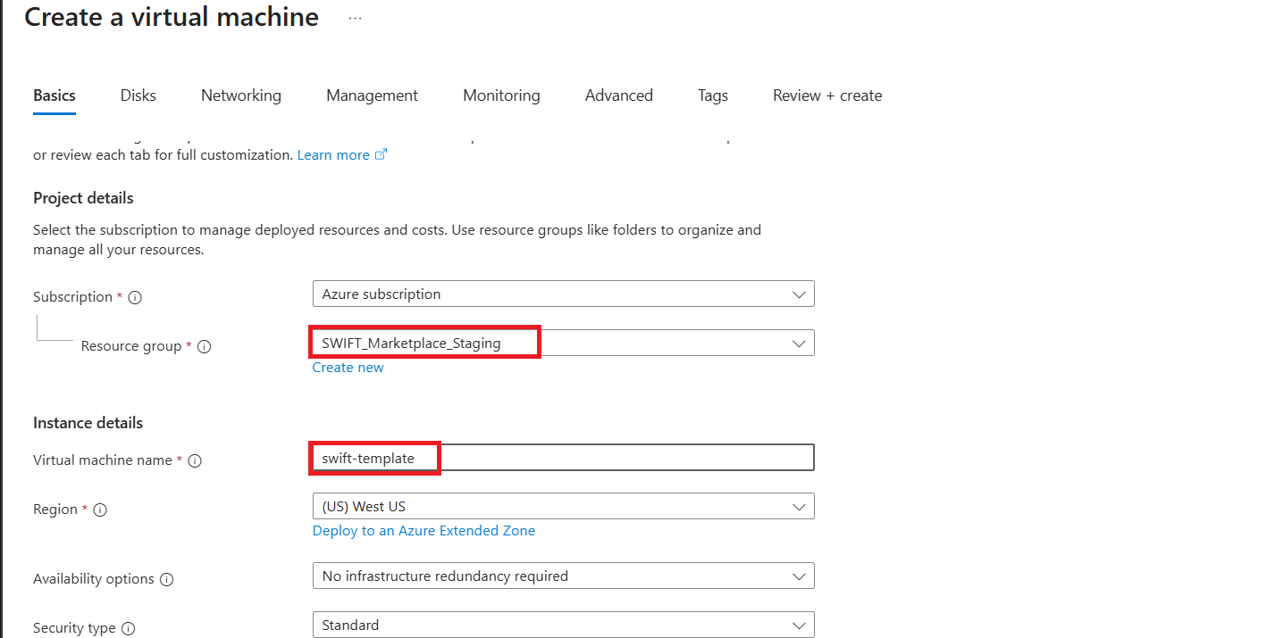The width and height of the screenshot is (1266, 638).
Task: Open the Management tab
Action: pyautogui.click(x=372, y=95)
